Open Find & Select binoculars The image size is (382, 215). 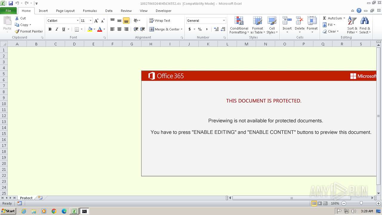[365, 25]
